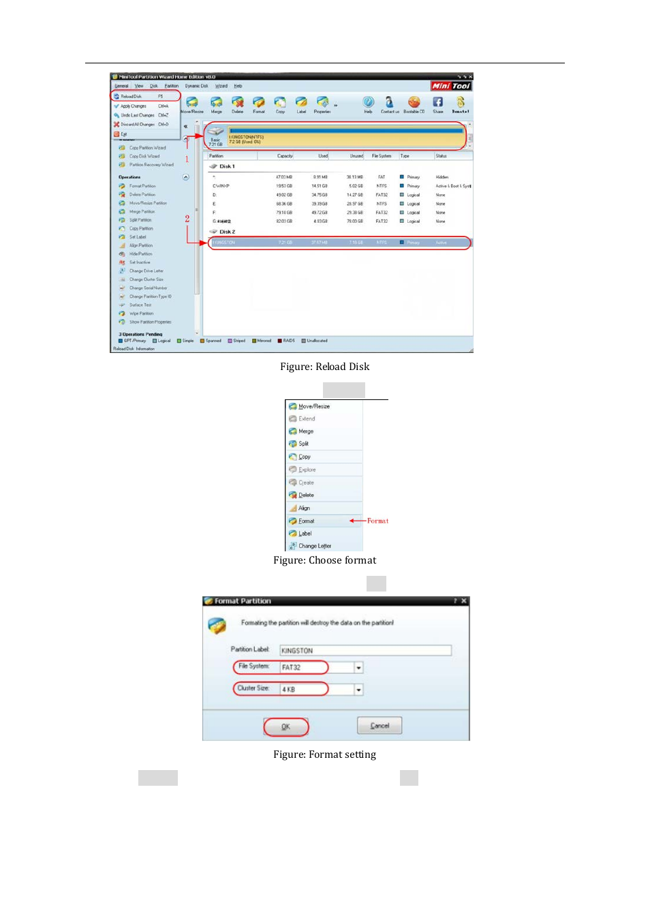
Task: Click the Partition Label input field
Action: click(x=365, y=651)
